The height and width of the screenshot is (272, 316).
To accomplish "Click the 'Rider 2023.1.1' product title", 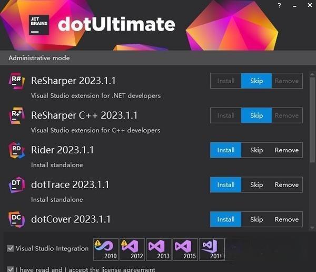I will pyautogui.click(x=63, y=150).
